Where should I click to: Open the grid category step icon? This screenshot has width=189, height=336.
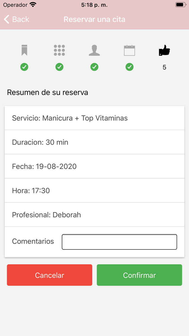coord(59,50)
